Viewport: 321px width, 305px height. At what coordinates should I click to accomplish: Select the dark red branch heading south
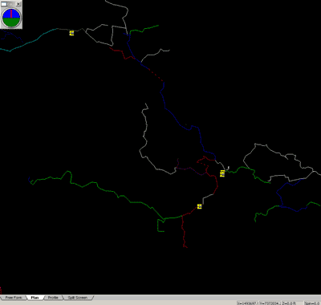(x=184, y=230)
